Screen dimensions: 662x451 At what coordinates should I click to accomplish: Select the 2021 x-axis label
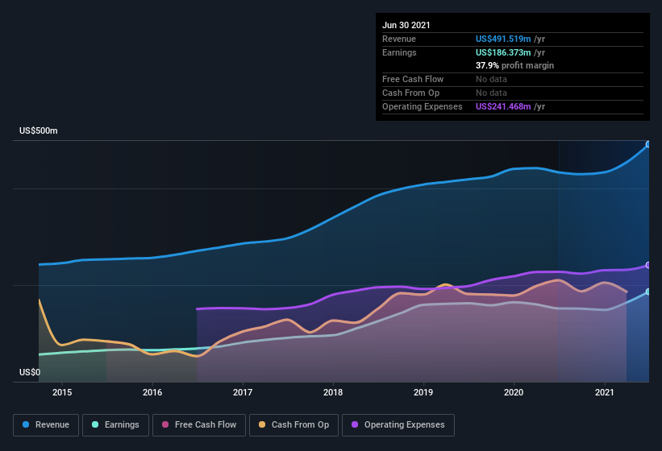605,392
